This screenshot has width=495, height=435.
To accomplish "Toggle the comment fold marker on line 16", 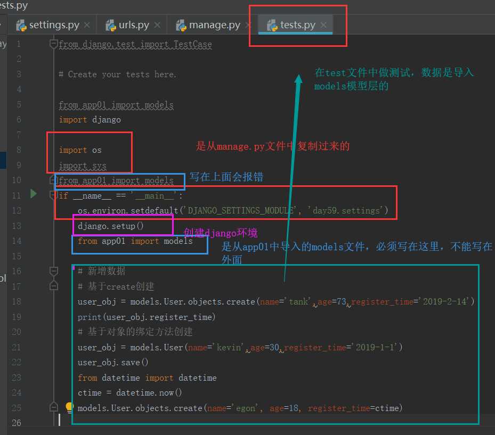I will pos(54,270).
